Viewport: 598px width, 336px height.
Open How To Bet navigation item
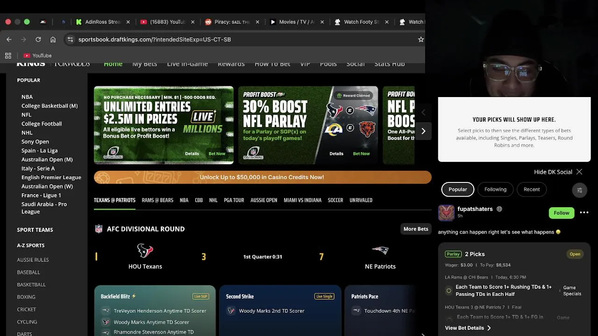(x=272, y=64)
